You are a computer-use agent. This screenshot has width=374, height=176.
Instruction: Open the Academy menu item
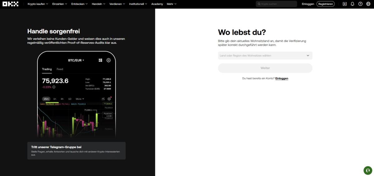[157, 4]
